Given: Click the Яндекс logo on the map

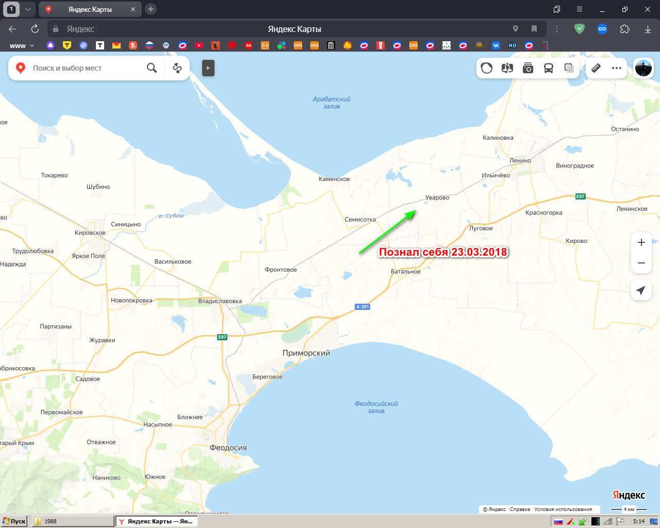Looking at the screenshot, I should pos(629,495).
